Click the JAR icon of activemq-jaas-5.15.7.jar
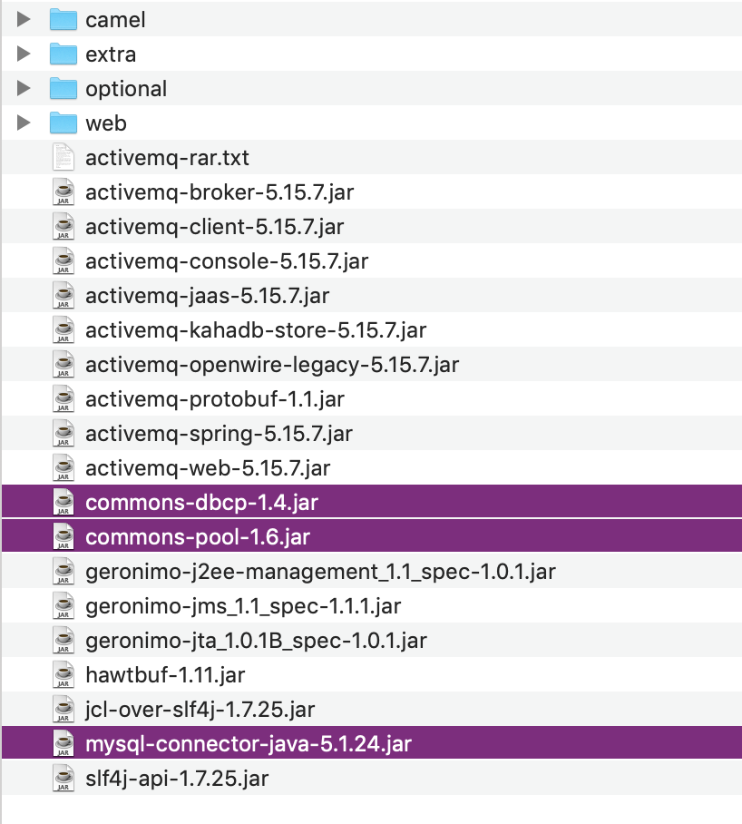 pyautogui.click(x=63, y=295)
